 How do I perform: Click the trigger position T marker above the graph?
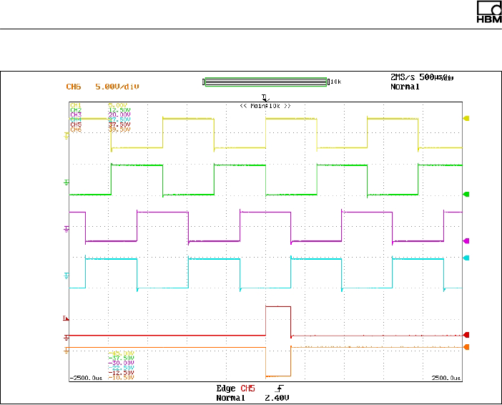tap(265, 98)
